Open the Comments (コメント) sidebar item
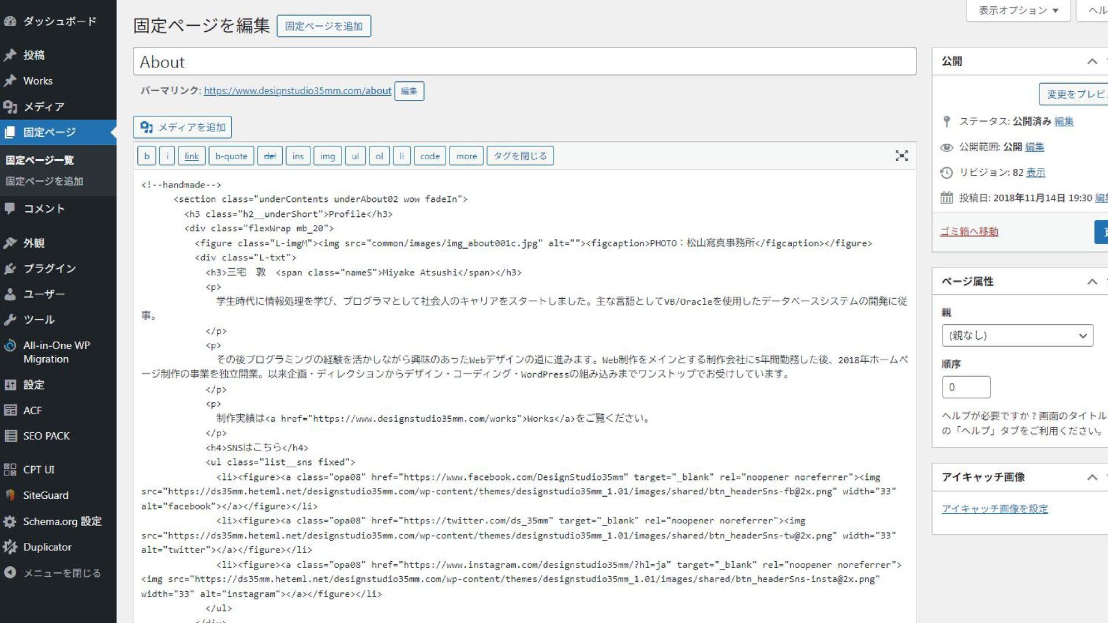1108x623 pixels. tap(43, 209)
